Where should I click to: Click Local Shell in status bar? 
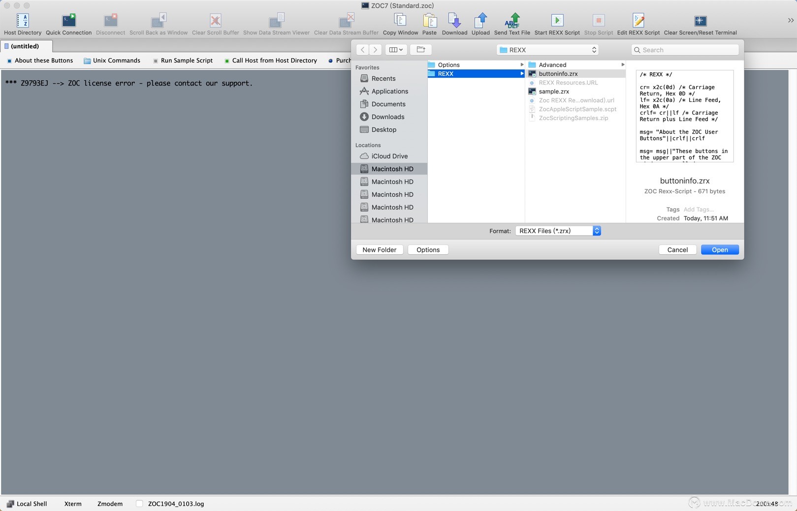click(x=27, y=504)
